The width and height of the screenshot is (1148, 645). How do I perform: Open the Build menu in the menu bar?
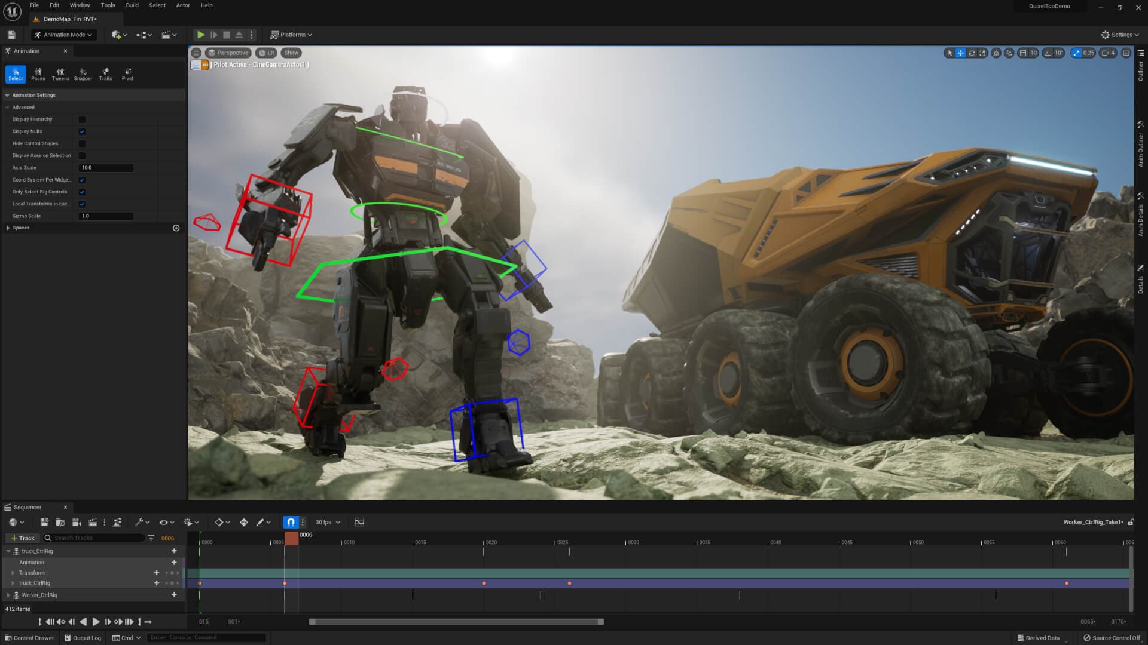[132, 5]
